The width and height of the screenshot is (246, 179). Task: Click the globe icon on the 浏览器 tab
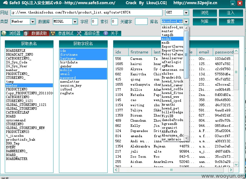[x=4, y=33]
